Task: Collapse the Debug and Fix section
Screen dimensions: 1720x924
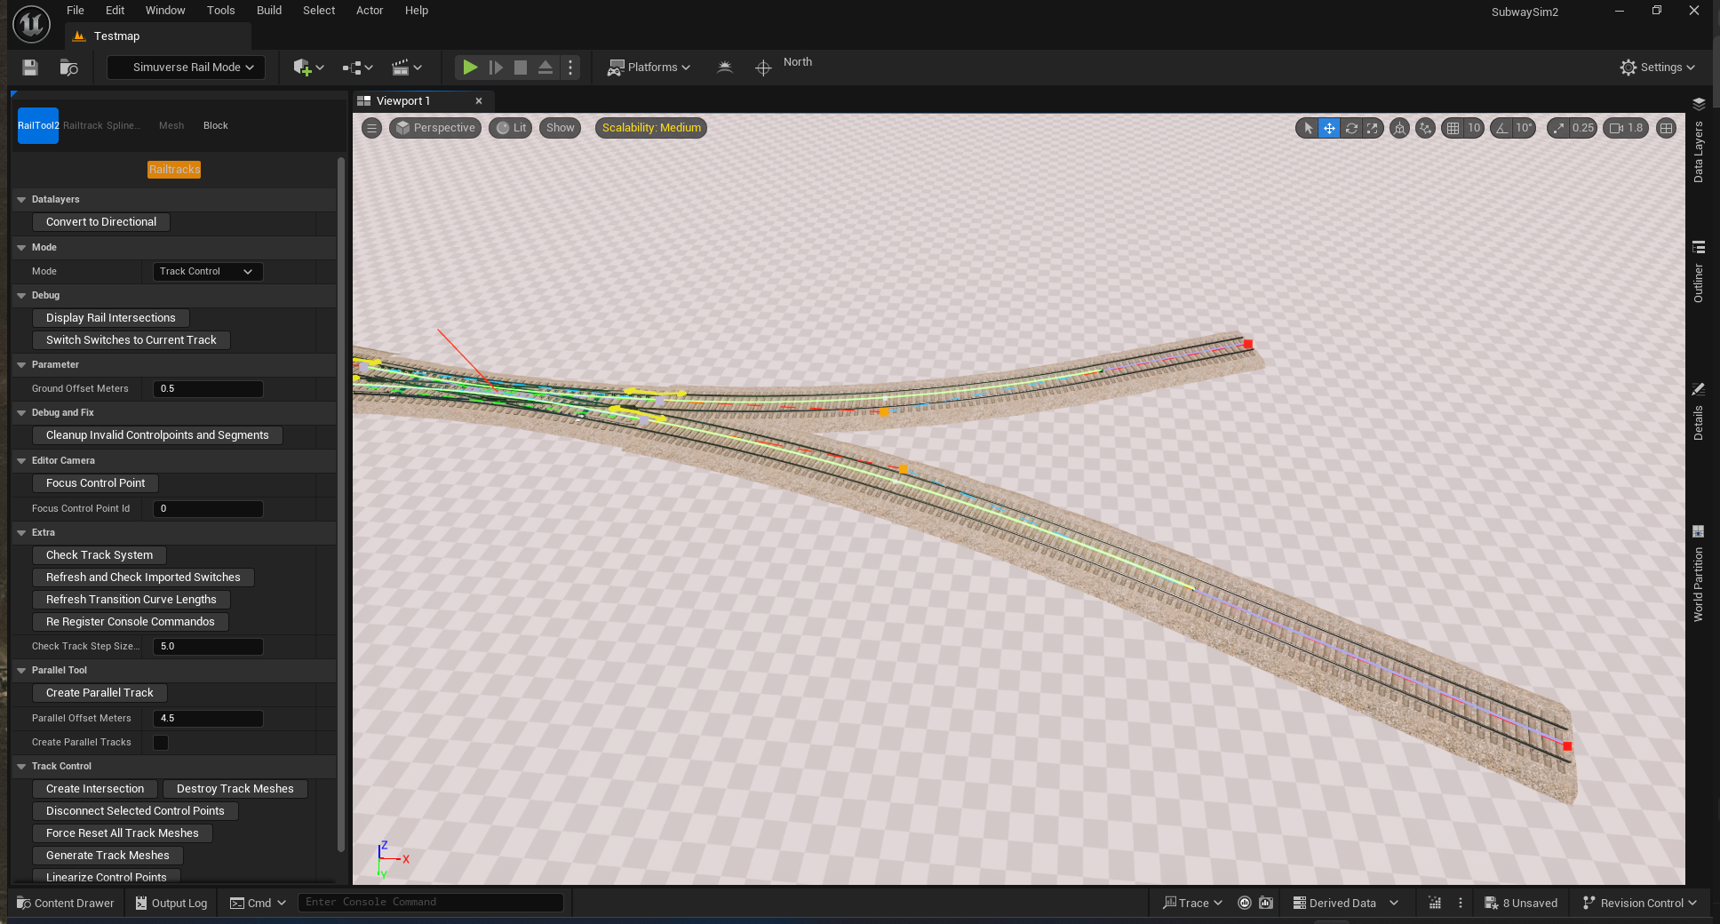Action: (21, 413)
